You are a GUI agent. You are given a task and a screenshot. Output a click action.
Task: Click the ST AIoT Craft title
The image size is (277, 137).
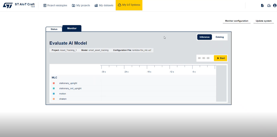[x=25, y=4]
